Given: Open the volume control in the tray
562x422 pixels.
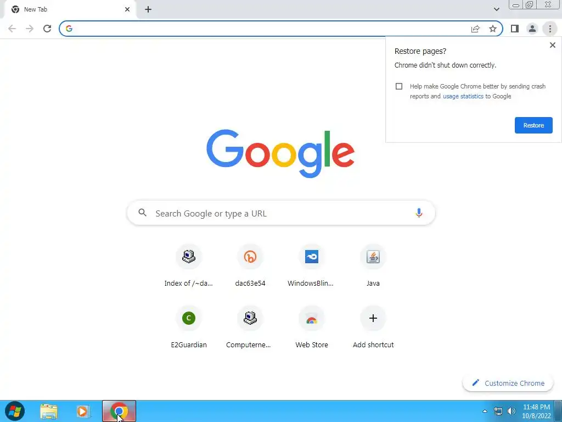Looking at the screenshot, I should pyautogui.click(x=512, y=411).
